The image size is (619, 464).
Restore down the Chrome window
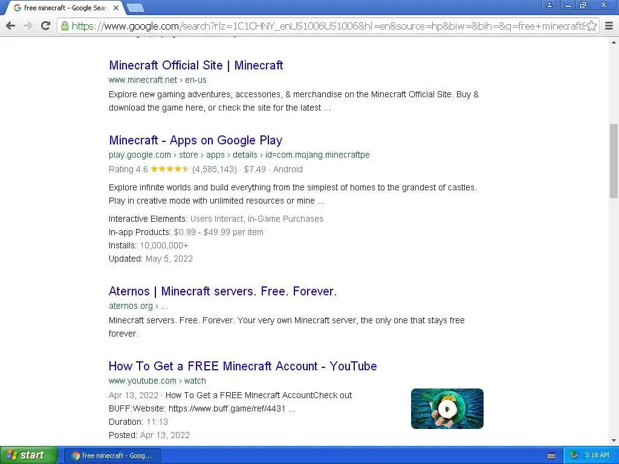583,5
